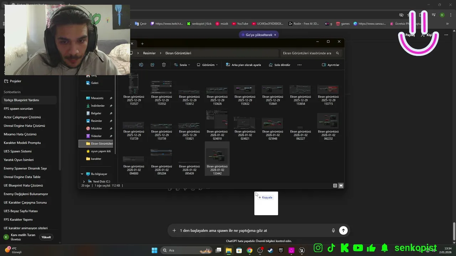Show hidden bookmarks overflow chevron

click(447, 24)
